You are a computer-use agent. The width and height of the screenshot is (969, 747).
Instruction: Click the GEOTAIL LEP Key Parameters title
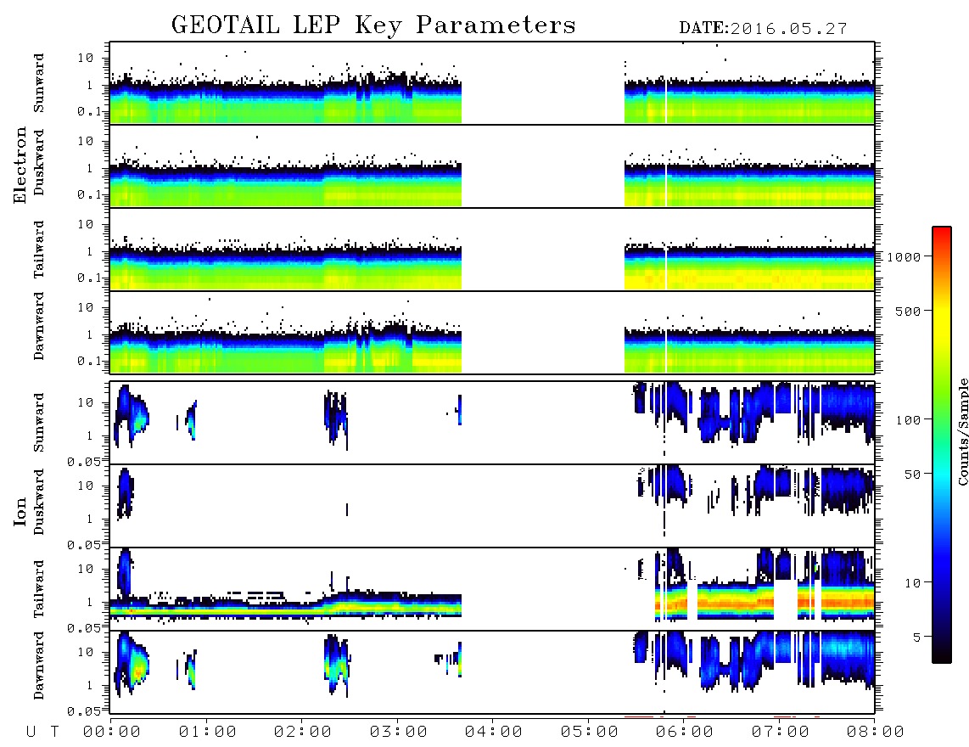373,25
